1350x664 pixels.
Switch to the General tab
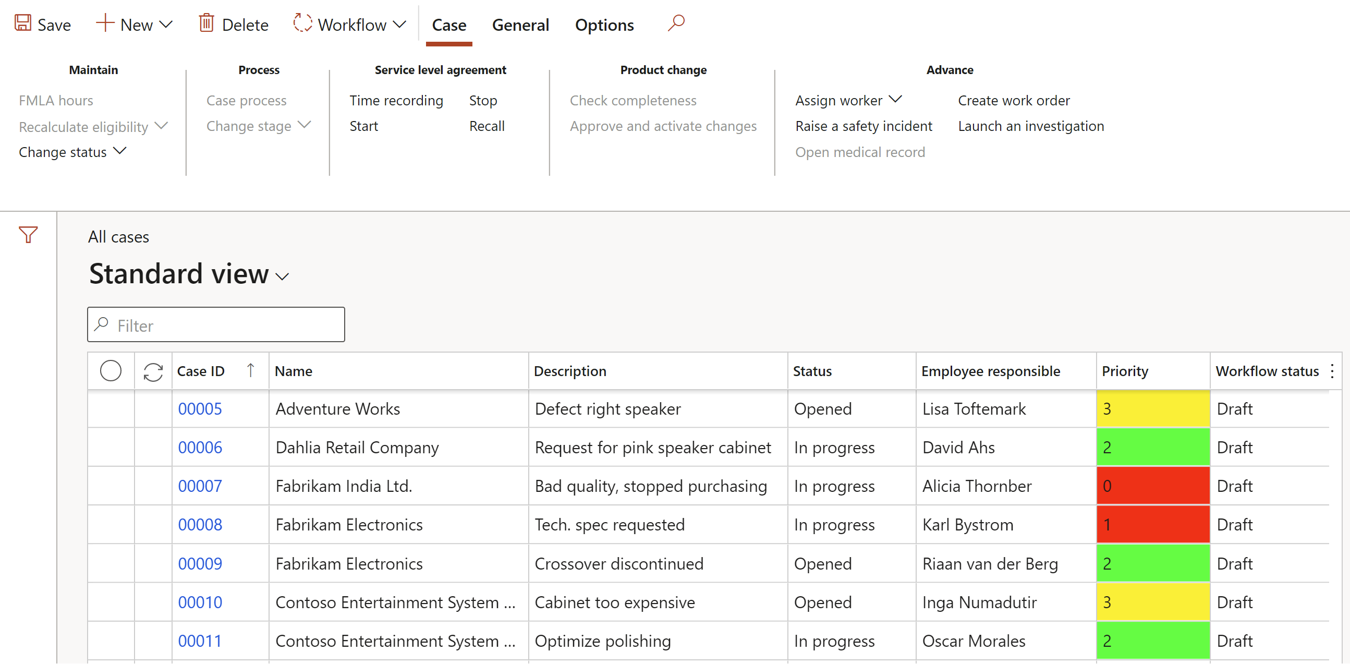click(x=520, y=25)
